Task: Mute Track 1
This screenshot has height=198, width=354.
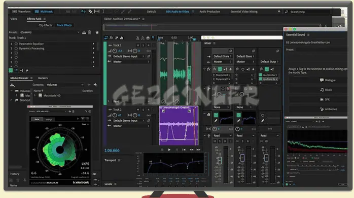Action: click(138, 45)
